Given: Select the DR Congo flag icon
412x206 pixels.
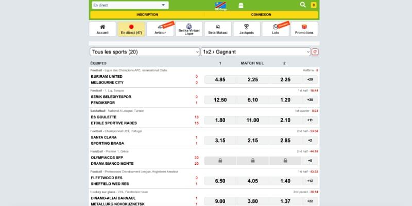Looking at the screenshot, I should [221, 5].
